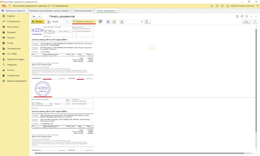
Task: Close the Печать документов tab
Action: pyautogui.click(x=116, y=11)
